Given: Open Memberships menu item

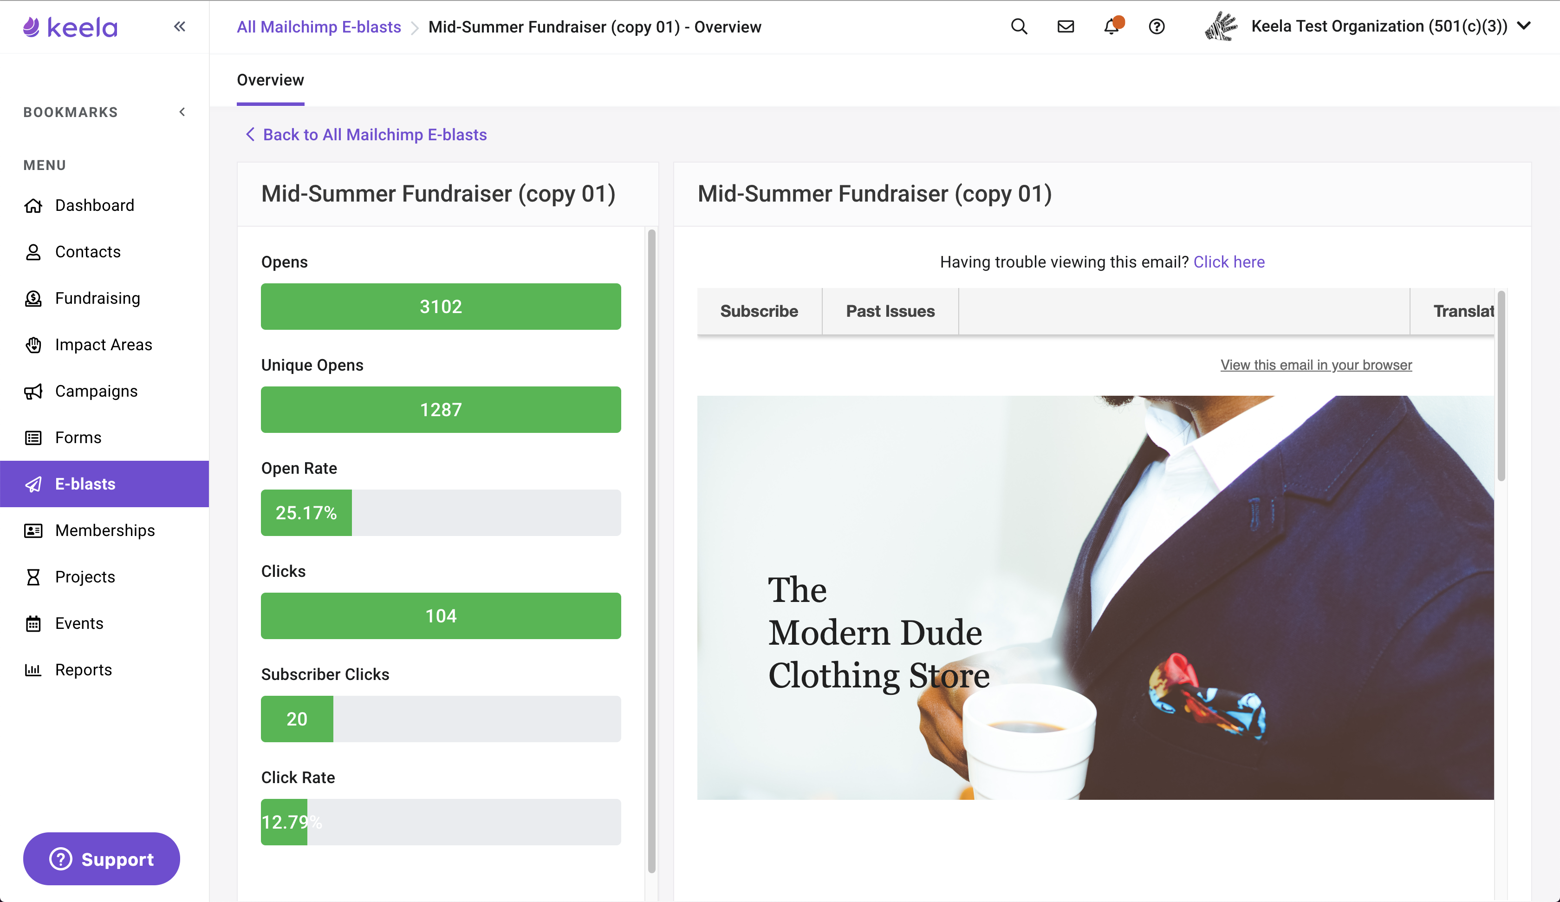Looking at the screenshot, I should pyautogui.click(x=104, y=531).
